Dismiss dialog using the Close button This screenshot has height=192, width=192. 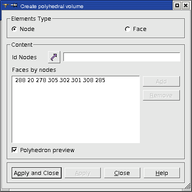(122, 173)
